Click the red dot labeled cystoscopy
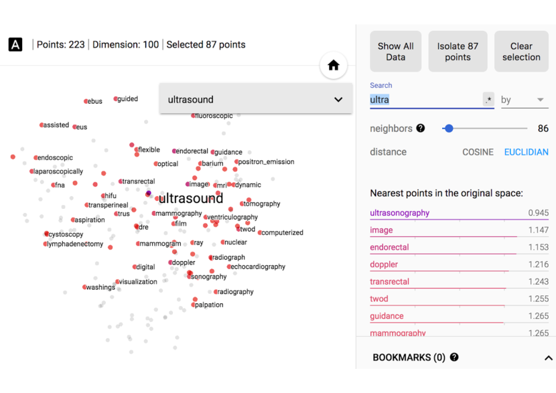Viewport: 556px width, 393px height. [47, 234]
